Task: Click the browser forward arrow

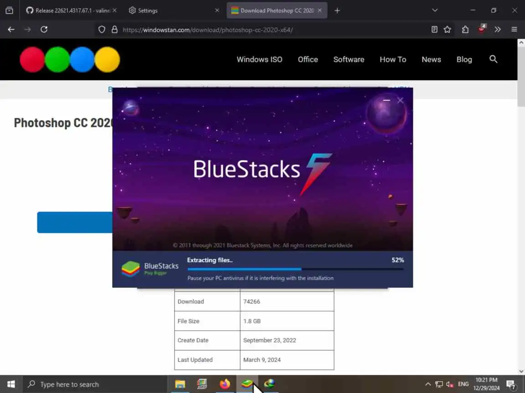Action: pos(27,30)
